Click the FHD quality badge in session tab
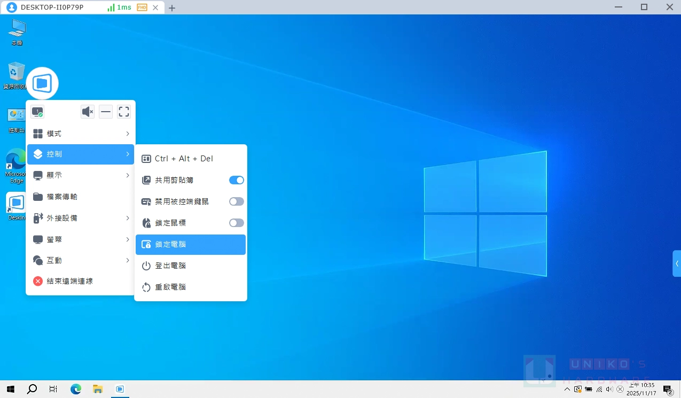Screen dimensions: 681x398 [143, 7]
